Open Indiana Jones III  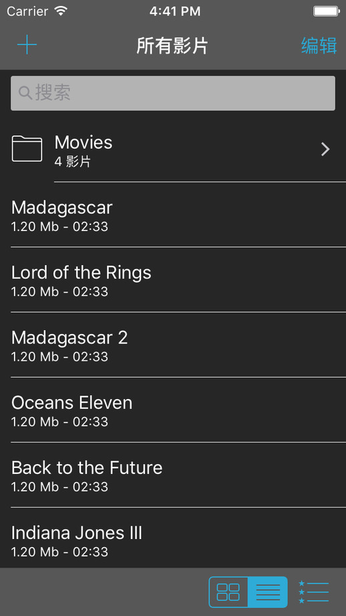[x=173, y=538]
